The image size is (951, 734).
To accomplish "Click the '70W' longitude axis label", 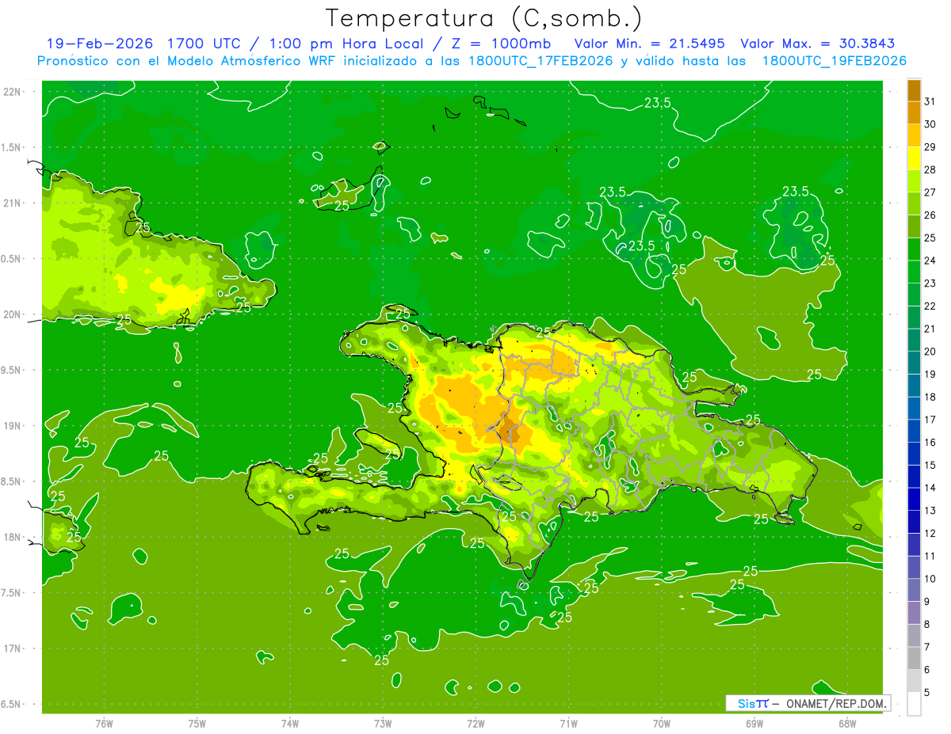I will coord(661,724).
